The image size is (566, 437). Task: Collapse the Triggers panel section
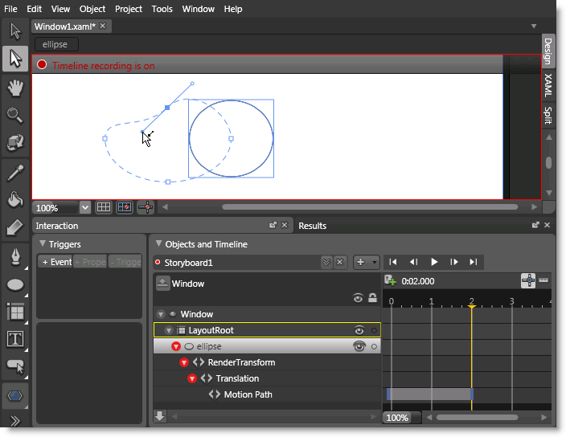click(x=42, y=244)
